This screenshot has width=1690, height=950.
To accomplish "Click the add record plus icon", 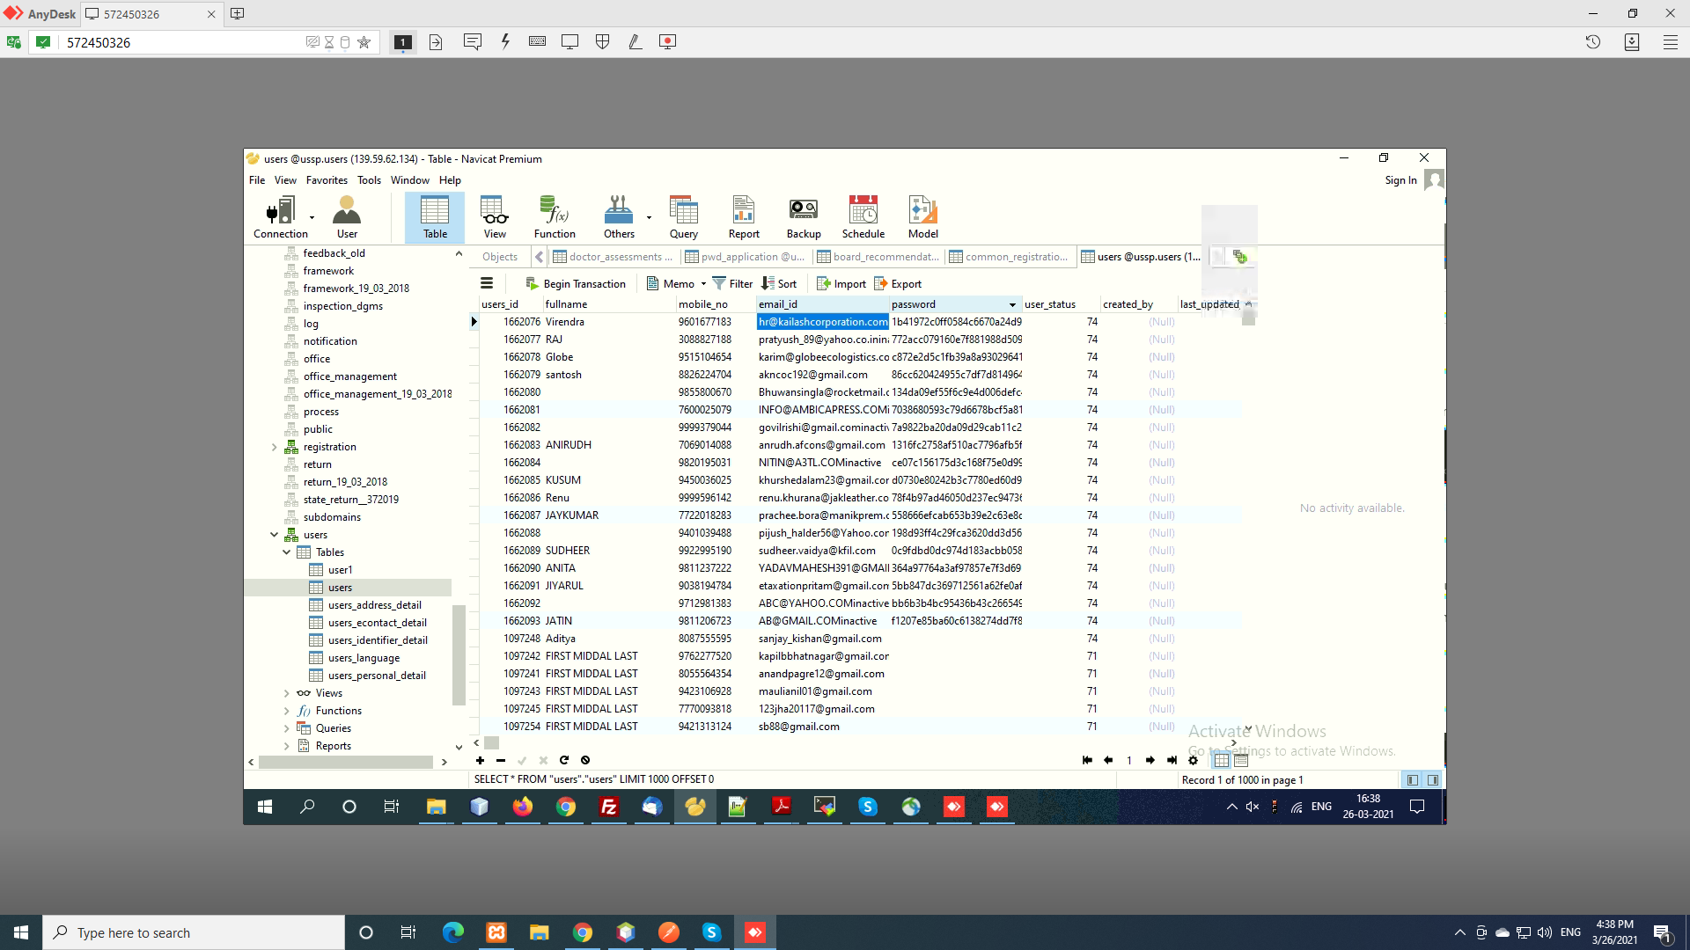I will pos(480,760).
